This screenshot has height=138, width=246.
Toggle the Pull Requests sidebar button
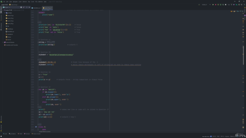(x=1, y=26)
